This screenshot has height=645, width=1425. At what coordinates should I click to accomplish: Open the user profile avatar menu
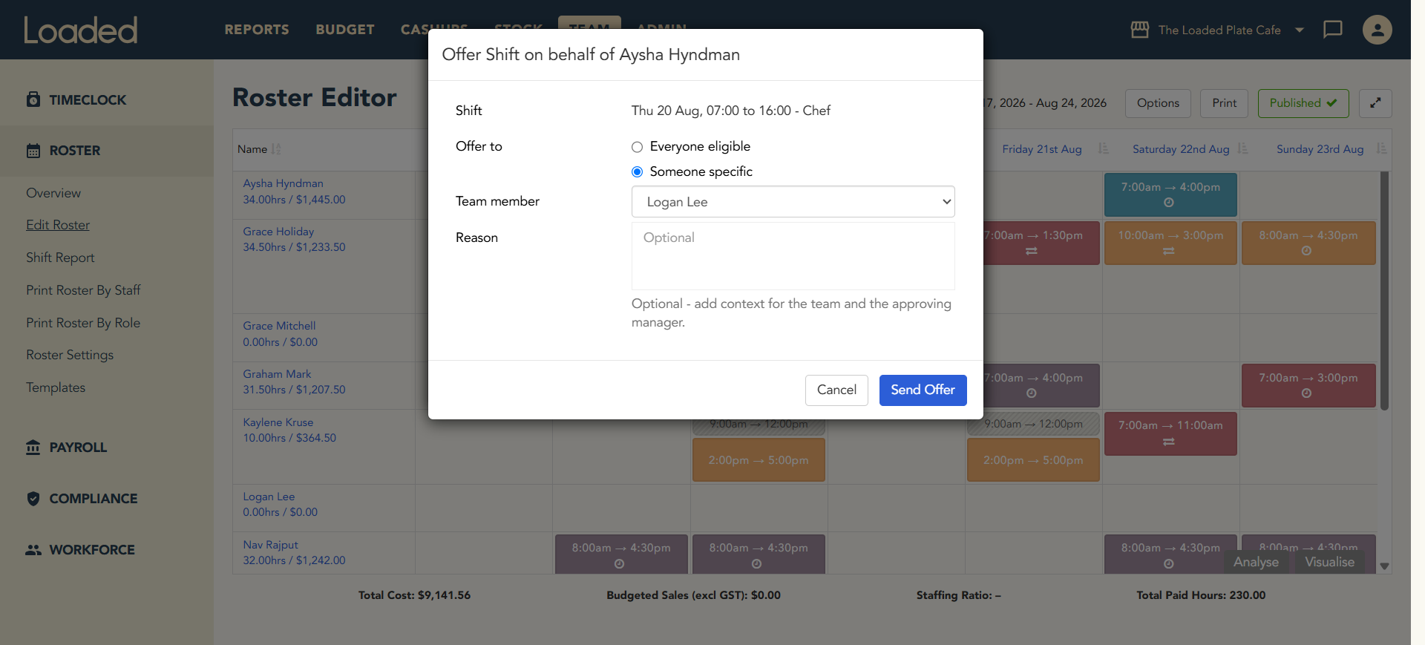point(1377,30)
